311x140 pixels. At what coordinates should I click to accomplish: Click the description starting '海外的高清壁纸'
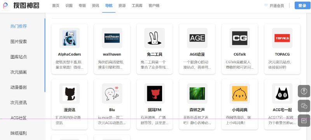111,65
